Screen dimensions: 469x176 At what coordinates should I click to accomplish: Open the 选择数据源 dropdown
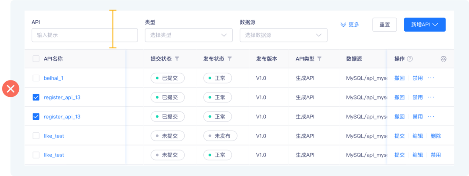[x=283, y=35]
